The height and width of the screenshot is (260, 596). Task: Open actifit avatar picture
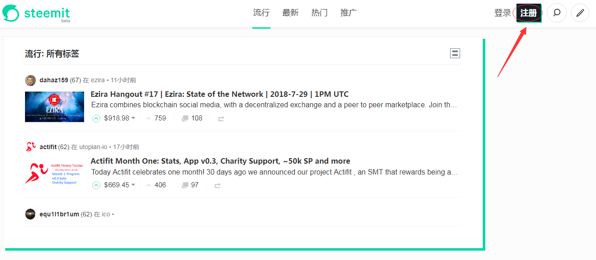(30, 147)
